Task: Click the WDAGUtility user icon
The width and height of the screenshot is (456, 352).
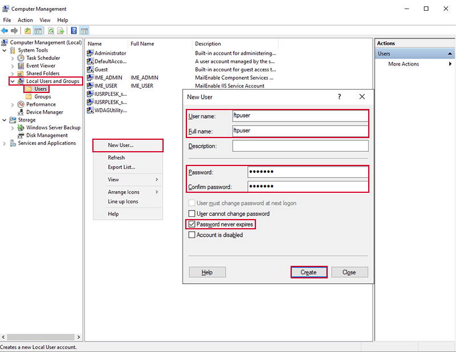Action: pyautogui.click(x=90, y=110)
